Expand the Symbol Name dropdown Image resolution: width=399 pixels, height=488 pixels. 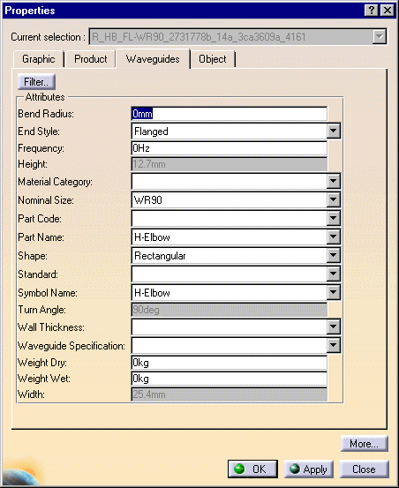[x=334, y=293]
